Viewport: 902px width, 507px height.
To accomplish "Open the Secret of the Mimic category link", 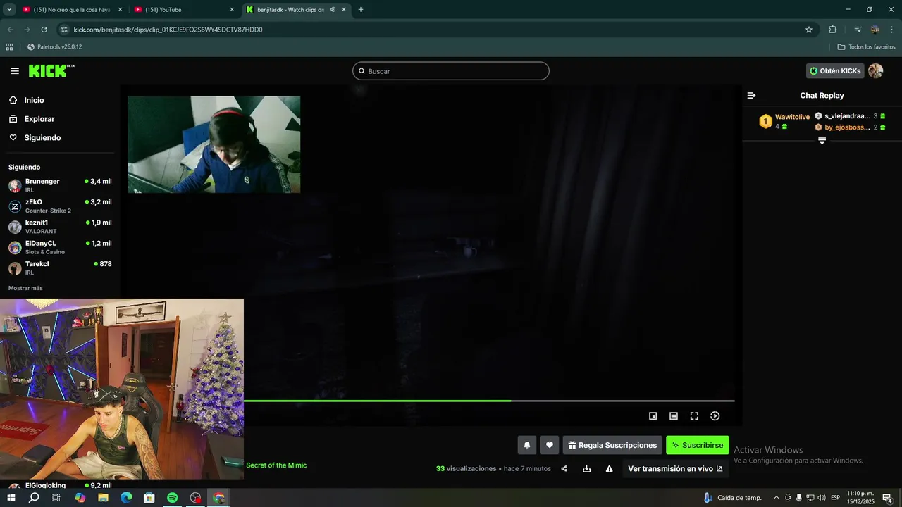I will pos(276,465).
